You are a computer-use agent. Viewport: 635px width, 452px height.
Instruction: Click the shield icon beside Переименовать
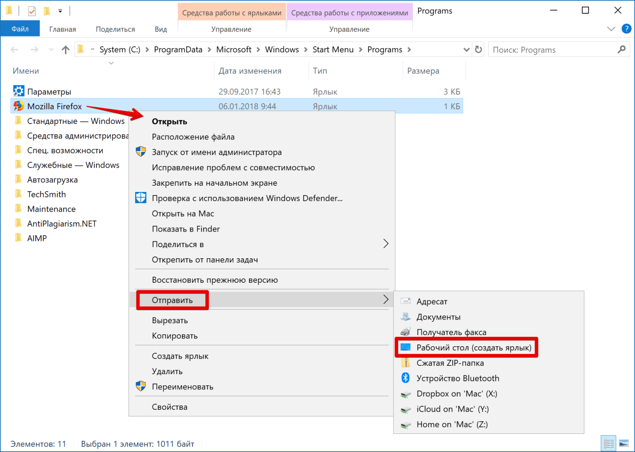coord(141,386)
